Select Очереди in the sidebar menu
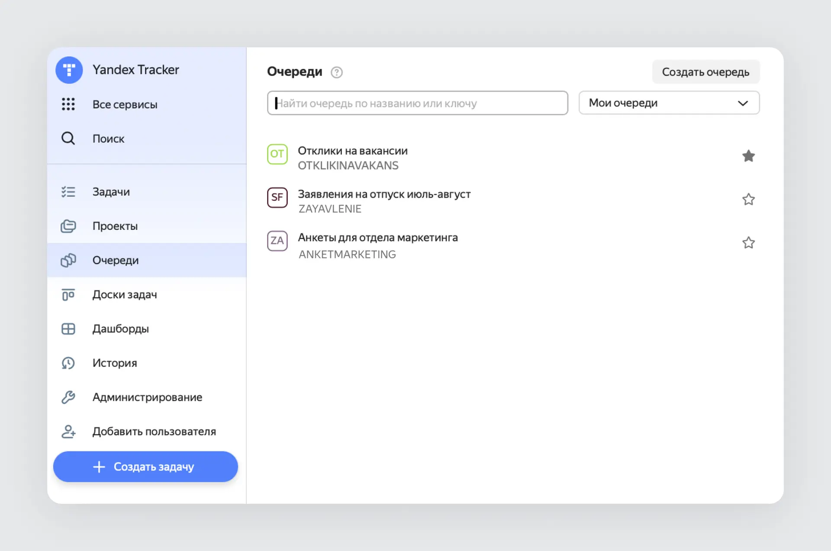This screenshot has width=831, height=551. tap(116, 261)
